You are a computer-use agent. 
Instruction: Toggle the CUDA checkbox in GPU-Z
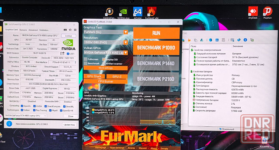tap(34, 106)
